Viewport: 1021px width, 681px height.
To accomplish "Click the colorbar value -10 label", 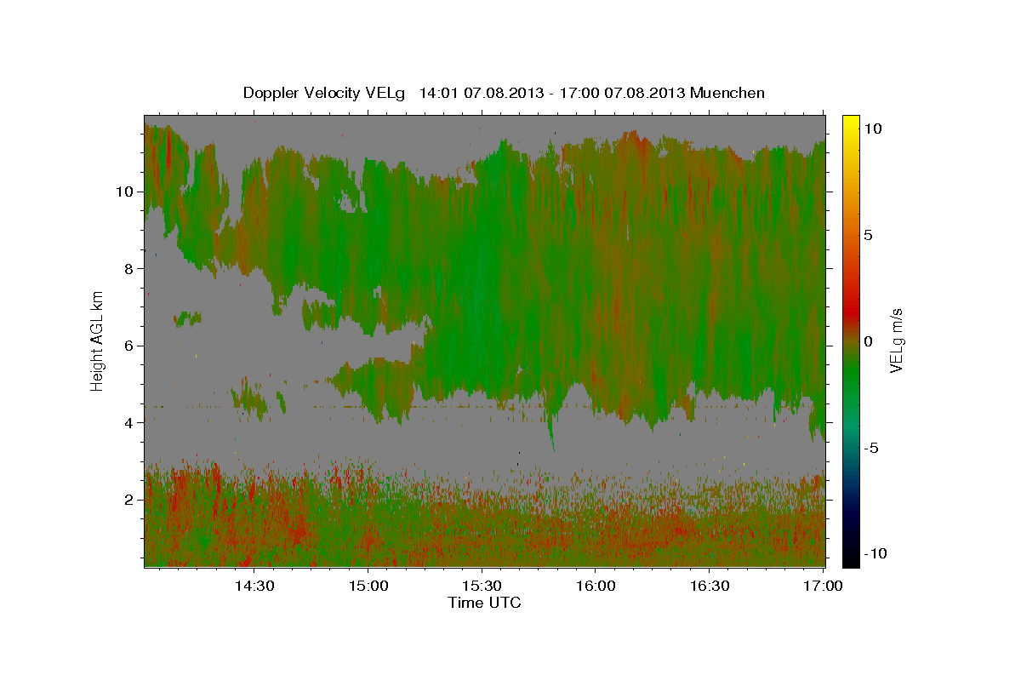I will tap(874, 553).
